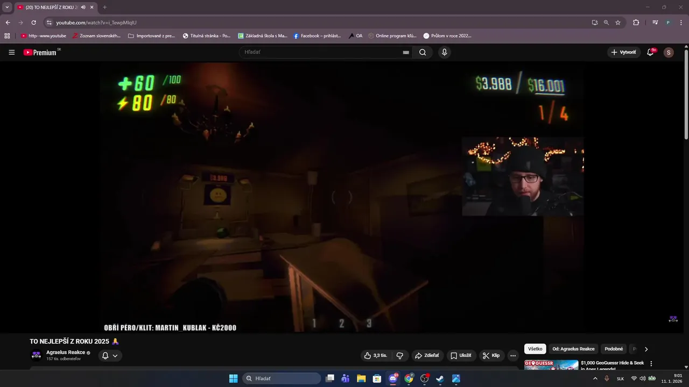Select the Podobné filter chip
This screenshot has width=689, height=387.
click(x=614, y=349)
